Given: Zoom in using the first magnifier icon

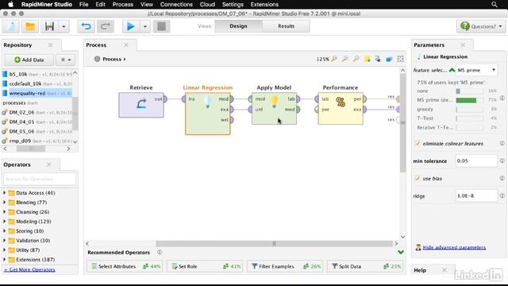Looking at the screenshot, I should [334, 59].
